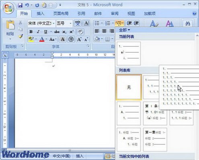199x160 pixels.
Task: Choose the 第一章 标题 list style
Action: (x=155, y=140)
